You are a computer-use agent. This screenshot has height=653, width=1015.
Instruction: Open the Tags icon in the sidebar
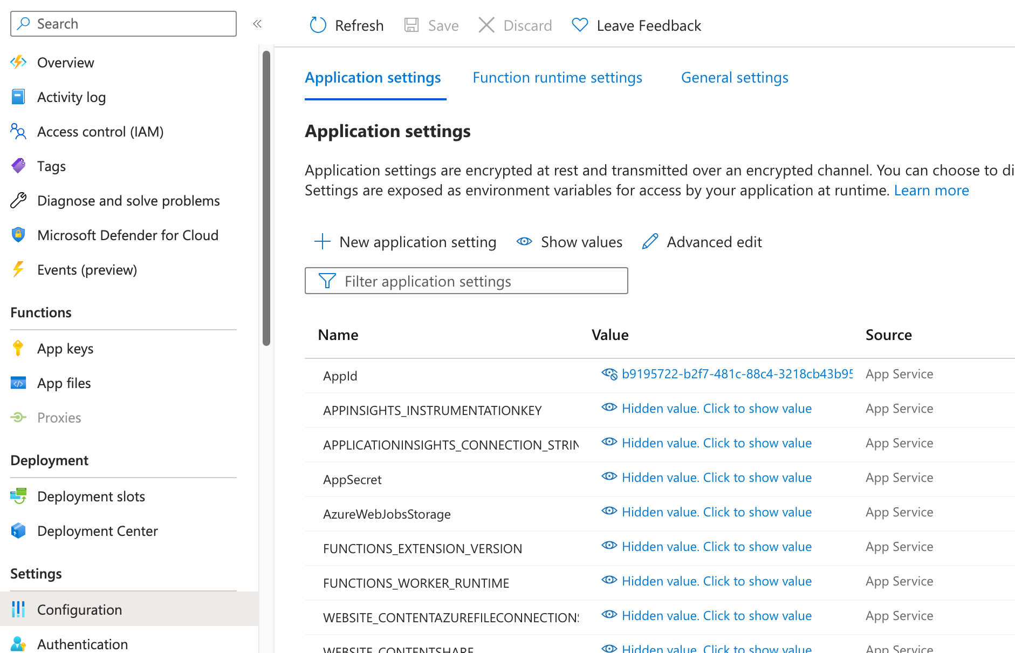tap(18, 166)
